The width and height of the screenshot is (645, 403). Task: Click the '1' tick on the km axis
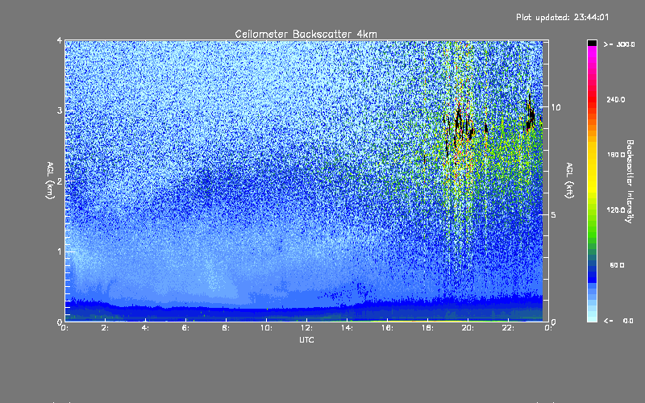pos(60,251)
